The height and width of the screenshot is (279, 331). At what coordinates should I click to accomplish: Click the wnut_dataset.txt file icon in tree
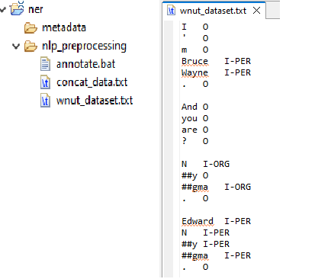coord(45,101)
